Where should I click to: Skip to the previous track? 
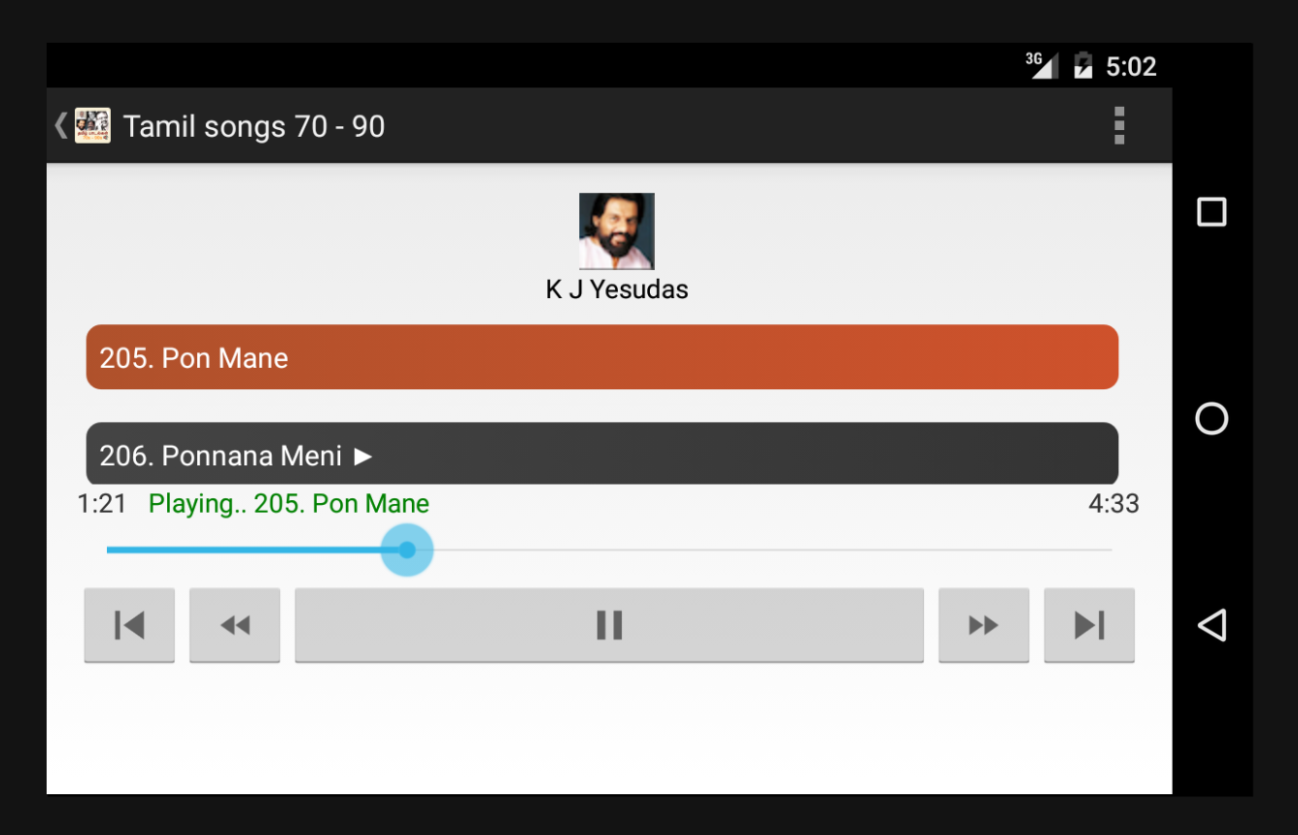(x=129, y=625)
